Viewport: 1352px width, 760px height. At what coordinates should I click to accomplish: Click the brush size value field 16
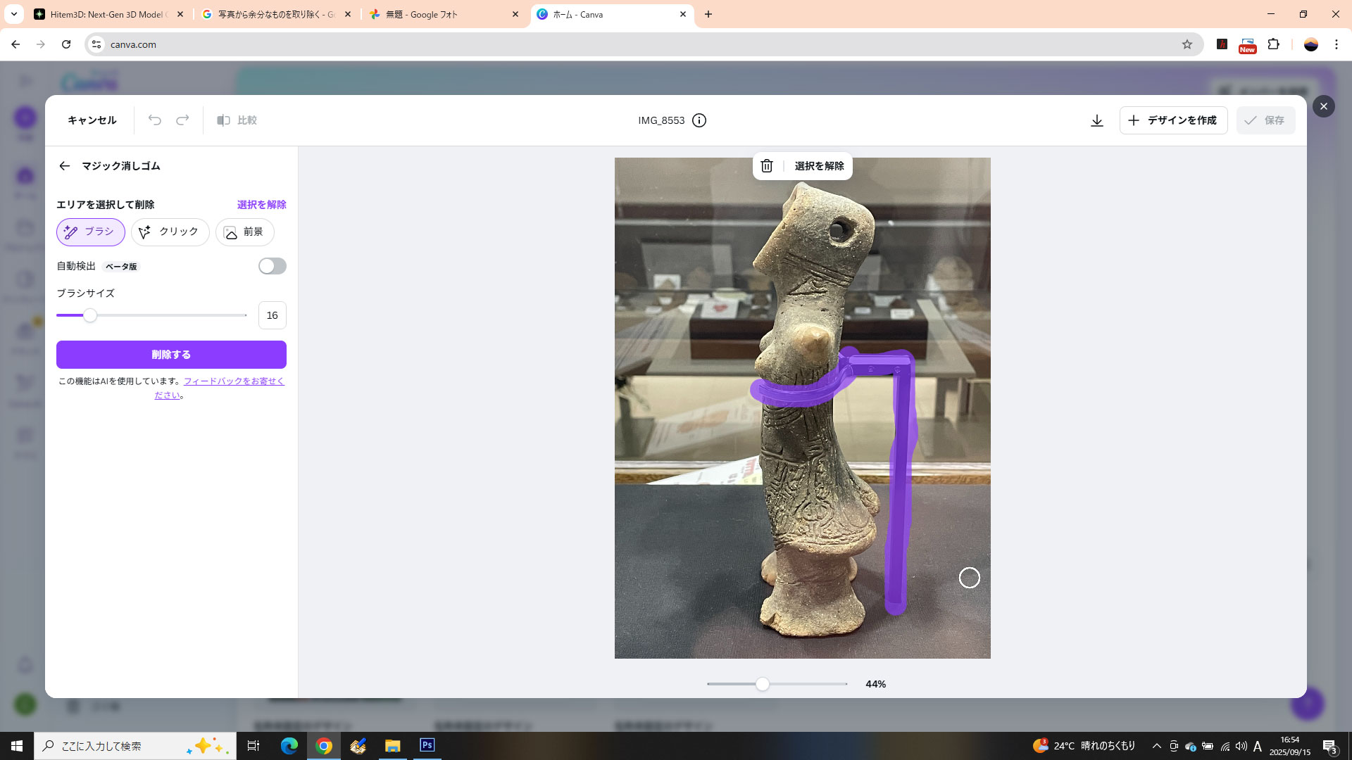click(273, 315)
